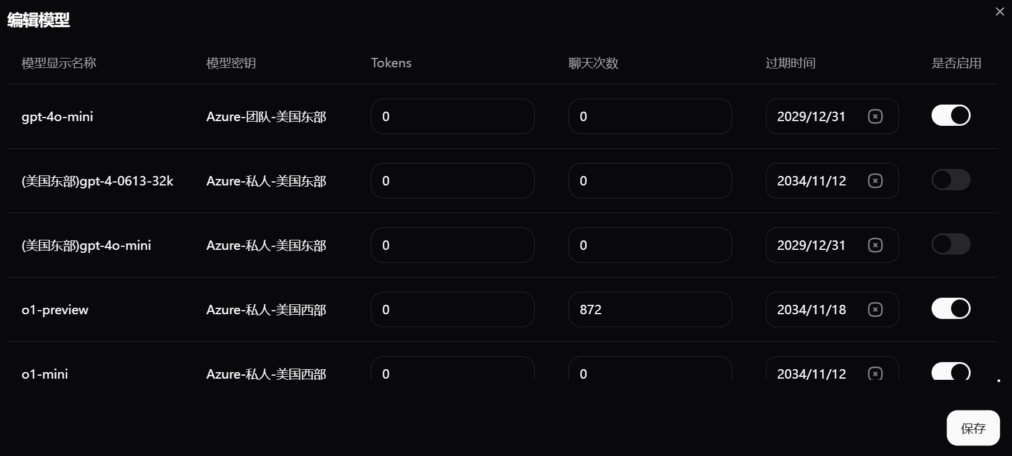Clear the gpt-4o-mini expiration date
Viewport: 1012px width, 456px height.
click(x=875, y=116)
